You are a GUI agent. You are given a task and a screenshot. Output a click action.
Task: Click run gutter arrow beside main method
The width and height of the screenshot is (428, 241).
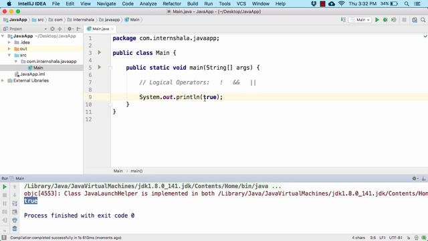(x=100, y=67)
